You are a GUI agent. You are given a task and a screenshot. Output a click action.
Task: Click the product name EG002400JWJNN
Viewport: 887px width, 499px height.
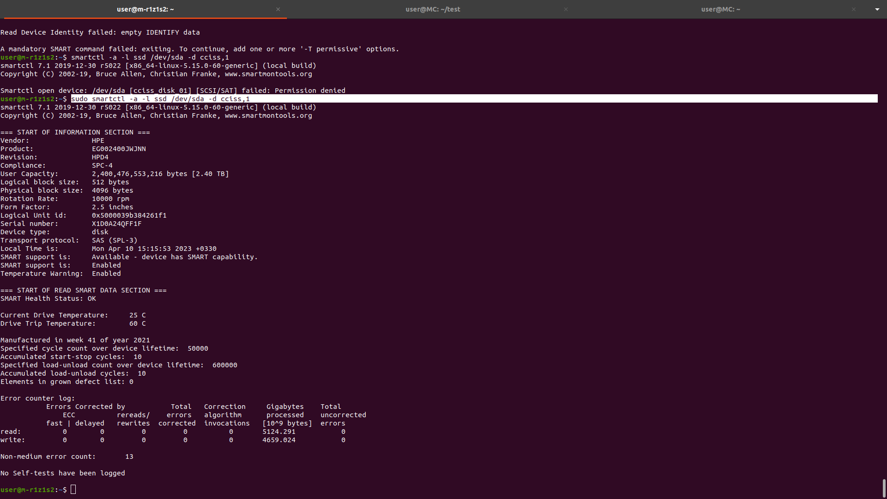(x=119, y=149)
